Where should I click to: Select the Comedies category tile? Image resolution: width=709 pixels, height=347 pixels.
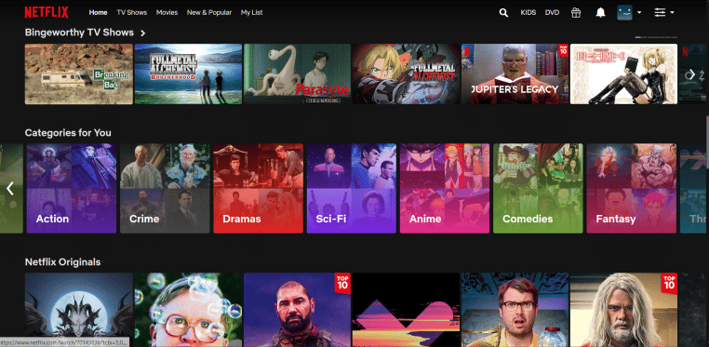[538, 189]
